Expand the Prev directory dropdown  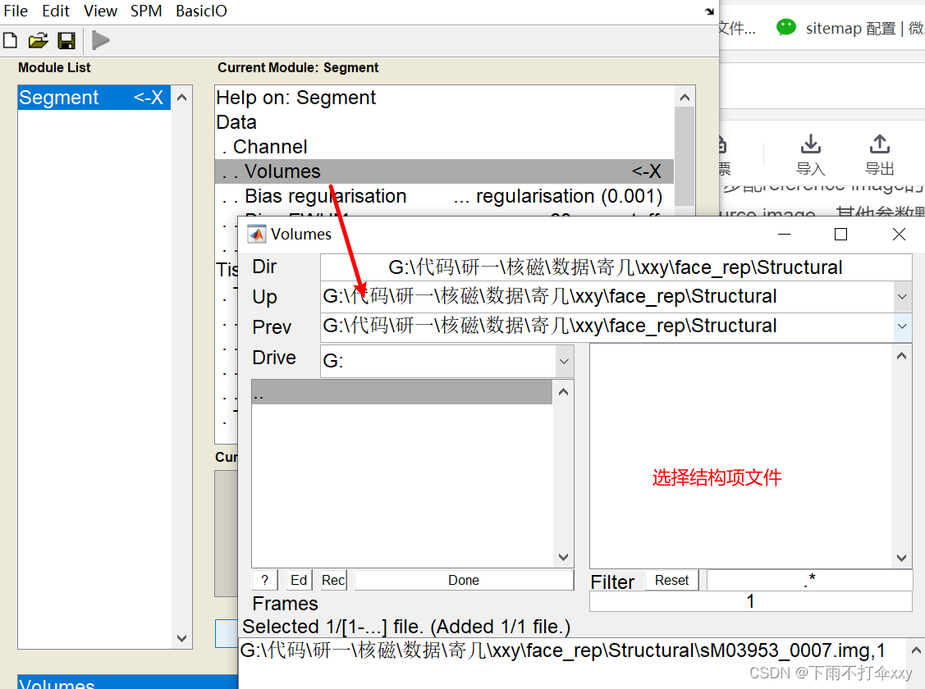tap(902, 326)
